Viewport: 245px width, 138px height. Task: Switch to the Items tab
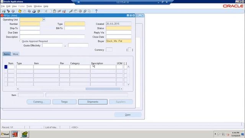[7, 54]
